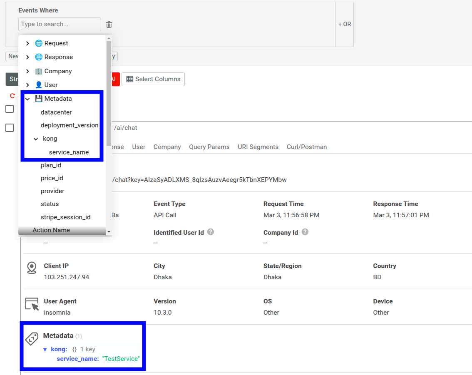
Task: Collapse the kong node in filter tree
Action: (x=36, y=139)
